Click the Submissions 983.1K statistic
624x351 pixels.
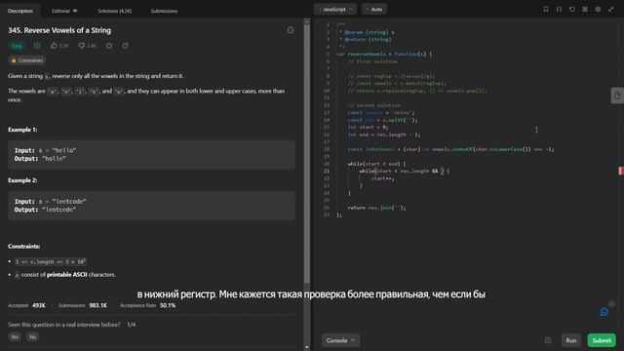point(83,305)
